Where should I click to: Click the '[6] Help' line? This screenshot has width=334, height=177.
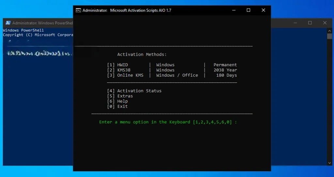point(117,101)
